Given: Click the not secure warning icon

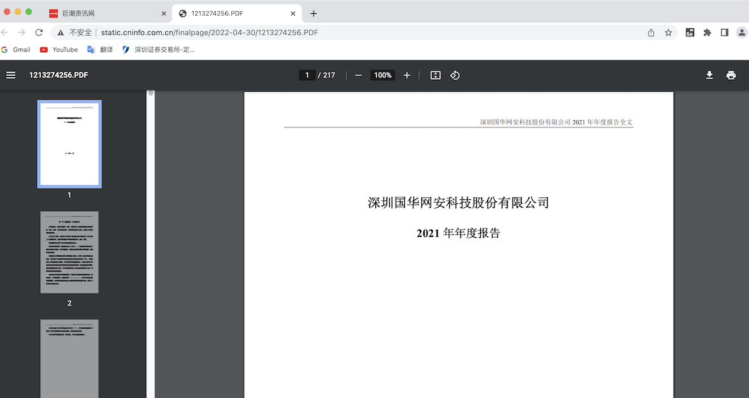Looking at the screenshot, I should (61, 32).
